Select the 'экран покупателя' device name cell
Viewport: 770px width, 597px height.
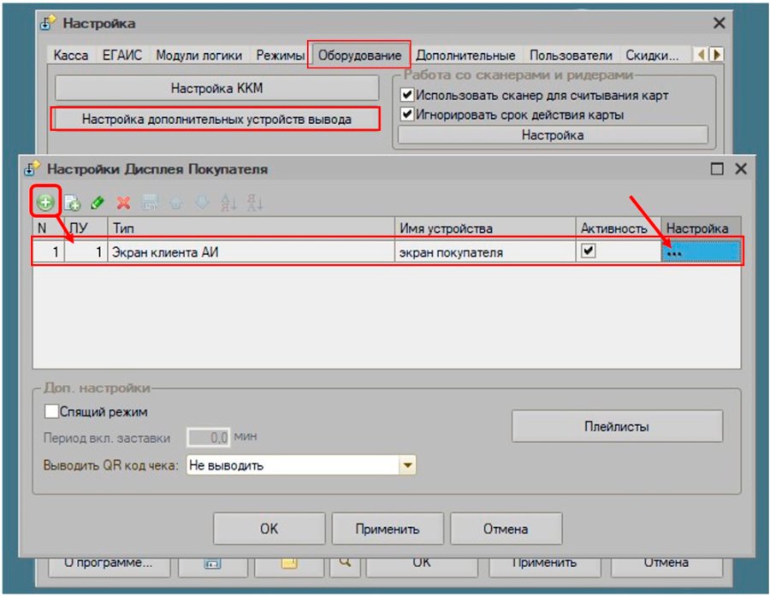point(485,252)
